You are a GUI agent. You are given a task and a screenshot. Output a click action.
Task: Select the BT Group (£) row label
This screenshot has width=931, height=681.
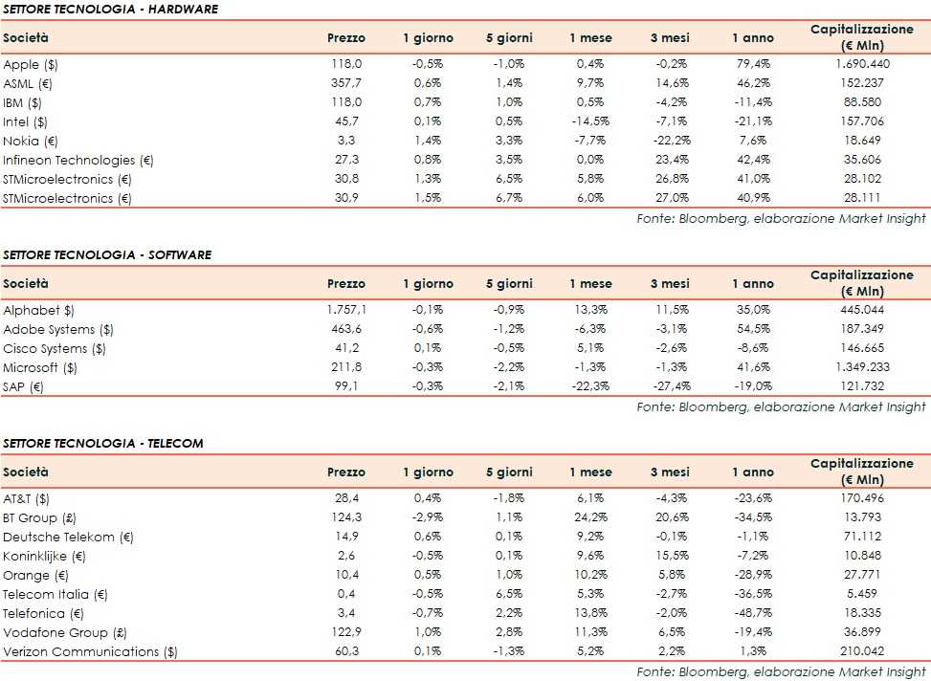coord(39,517)
